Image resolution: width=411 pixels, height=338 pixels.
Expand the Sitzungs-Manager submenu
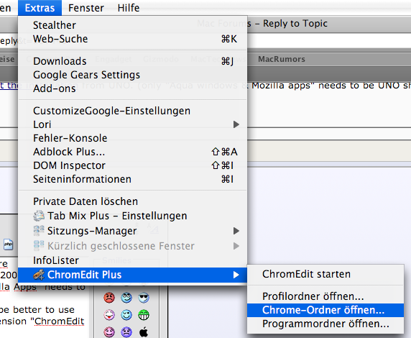[x=133, y=231]
